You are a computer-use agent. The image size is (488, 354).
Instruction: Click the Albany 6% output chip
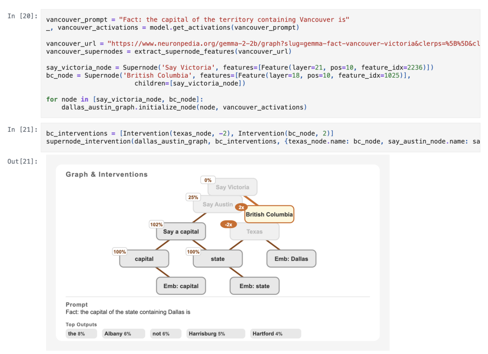tap(123, 334)
